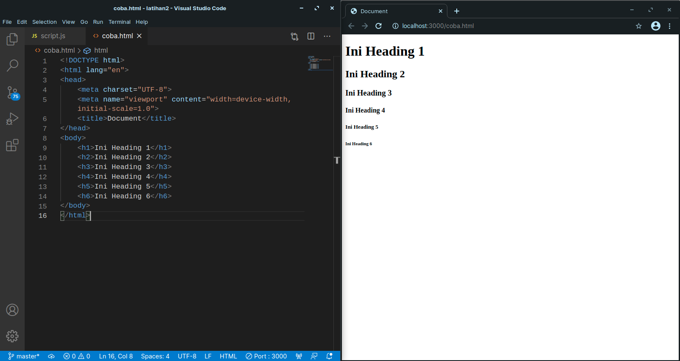Open the Edit menu

22,22
